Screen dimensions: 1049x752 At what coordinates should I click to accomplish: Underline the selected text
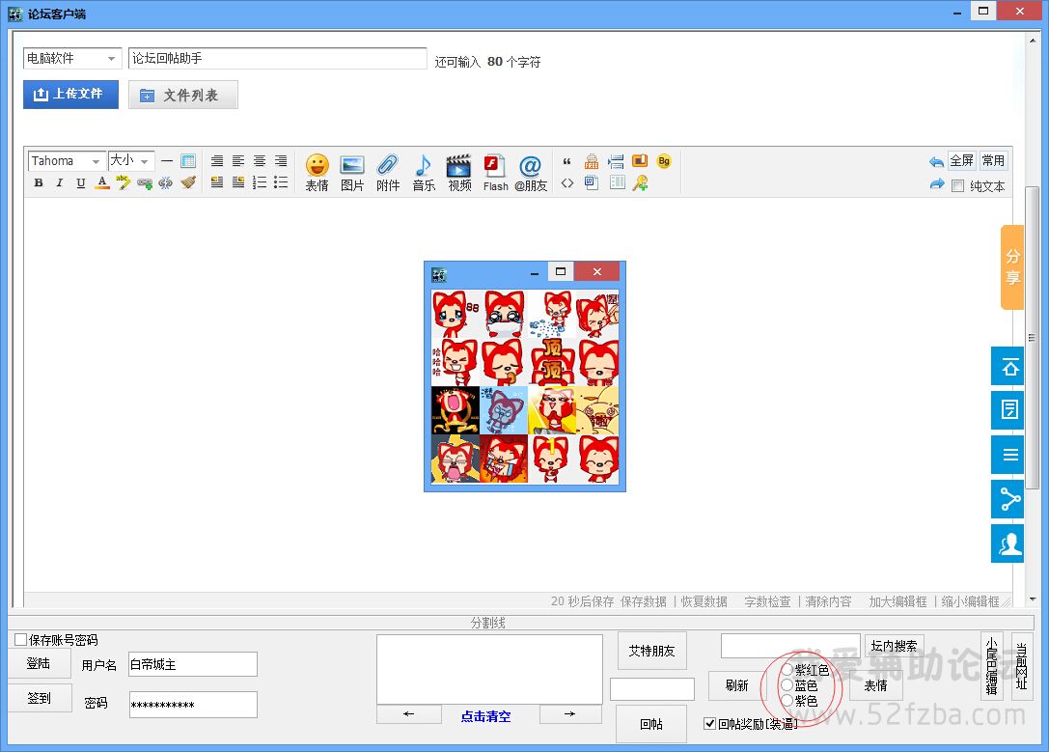[81, 182]
